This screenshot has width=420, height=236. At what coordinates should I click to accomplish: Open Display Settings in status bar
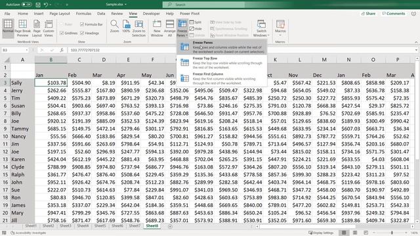tap(322, 233)
